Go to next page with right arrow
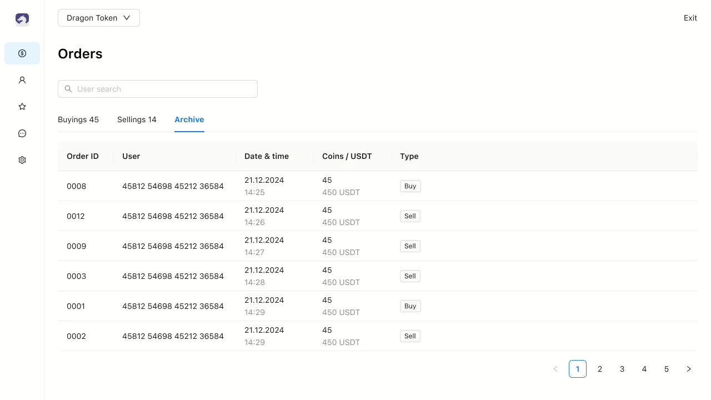Image resolution: width=711 pixels, height=400 pixels. click(x=689, y=369)
